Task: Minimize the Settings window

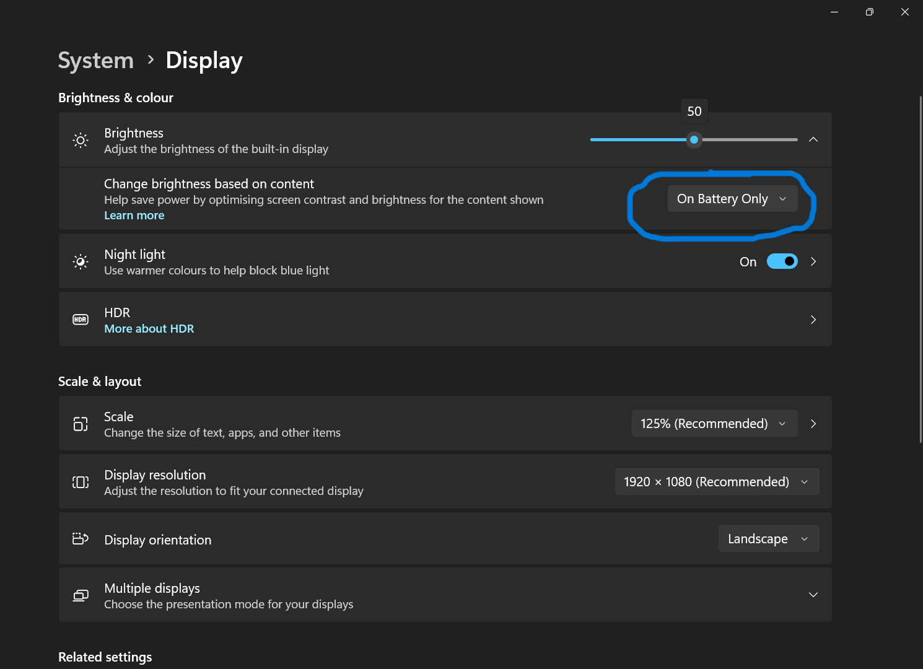Action: pos(834,12)
